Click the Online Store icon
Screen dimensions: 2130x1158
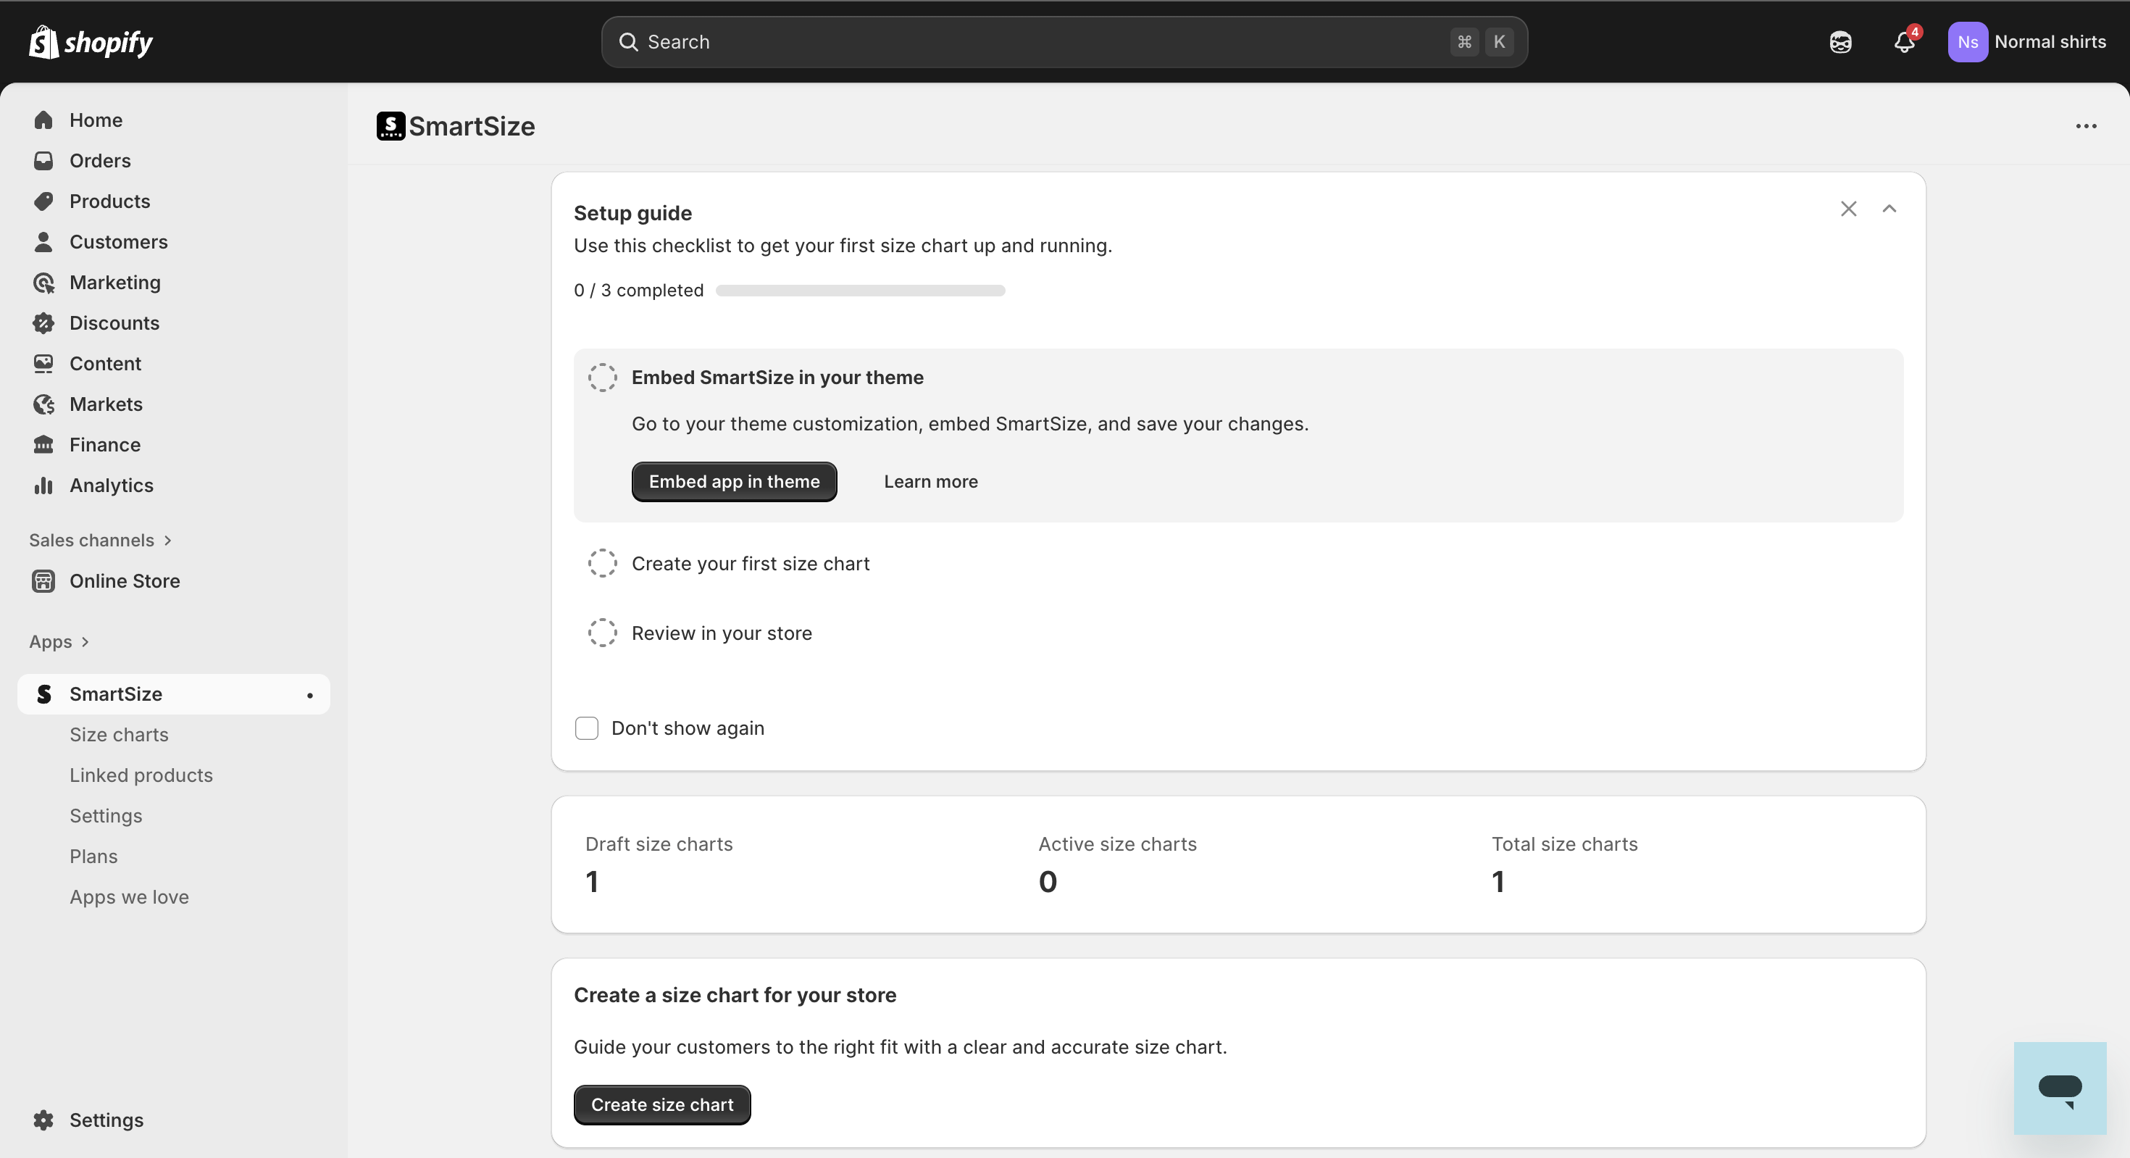pos(43,581)
